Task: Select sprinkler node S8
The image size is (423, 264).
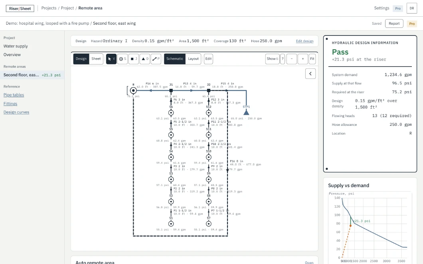Action: [x=209, y=201]
